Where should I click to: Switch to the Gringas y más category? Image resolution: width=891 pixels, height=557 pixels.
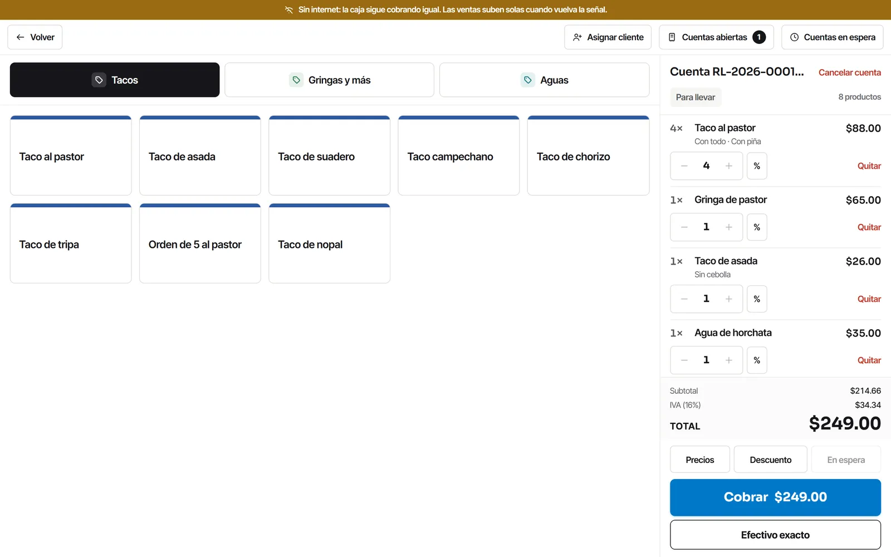[x=329, y=80]
